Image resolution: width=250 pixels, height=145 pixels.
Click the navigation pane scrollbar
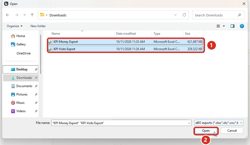tap(41, 54)
